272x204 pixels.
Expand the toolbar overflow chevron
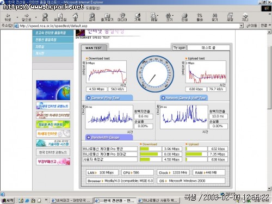[270, 14]
